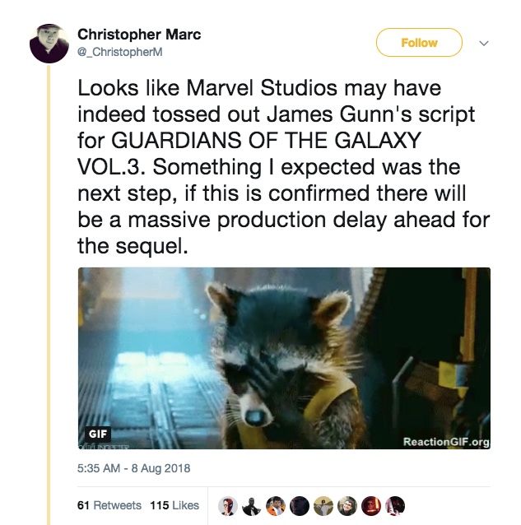Open the 5:35 AM - 8 Aug 2018 timestamp

pos(134,469)
